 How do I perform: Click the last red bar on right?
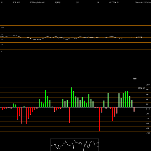pyautogui.click(x=134, y=109)
